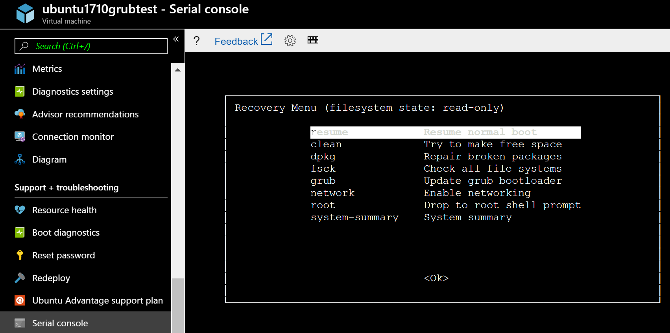The height and width of the screenshot is (333, 670).
Task: Click the magnifier icon in search box
Action: pyautogui.click(x=24, y=46)
